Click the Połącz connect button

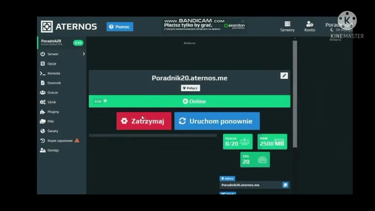pos(190,88)
